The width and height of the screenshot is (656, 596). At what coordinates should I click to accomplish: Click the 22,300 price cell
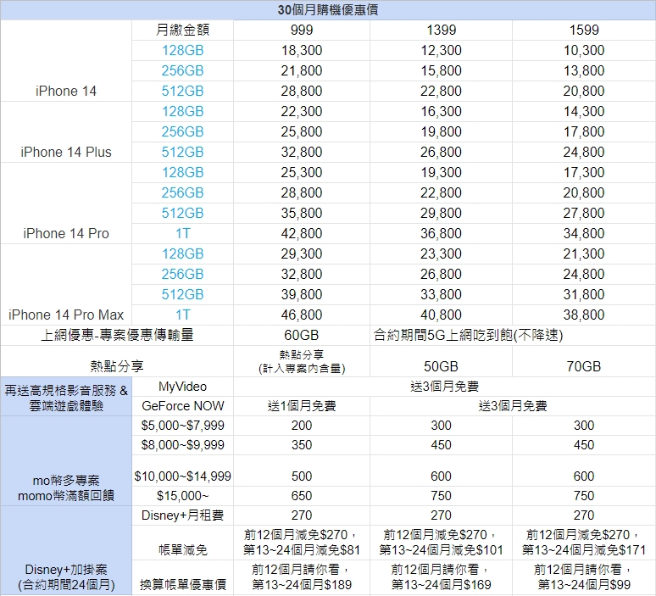[301, 112]
